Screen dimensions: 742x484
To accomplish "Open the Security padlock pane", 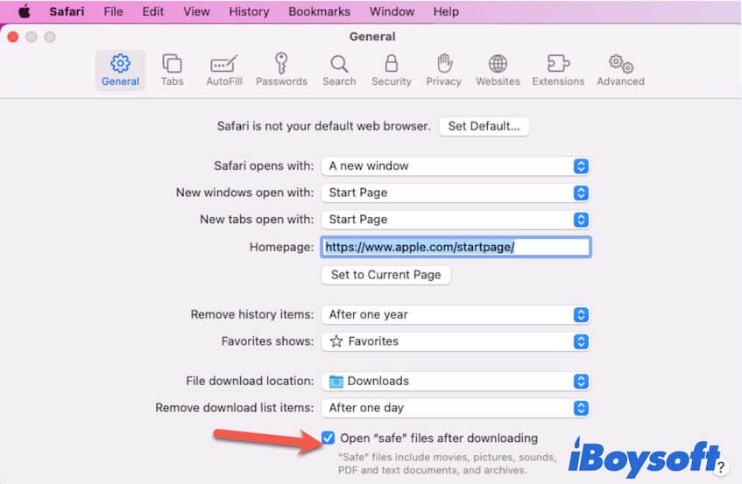I will (391, 70).
